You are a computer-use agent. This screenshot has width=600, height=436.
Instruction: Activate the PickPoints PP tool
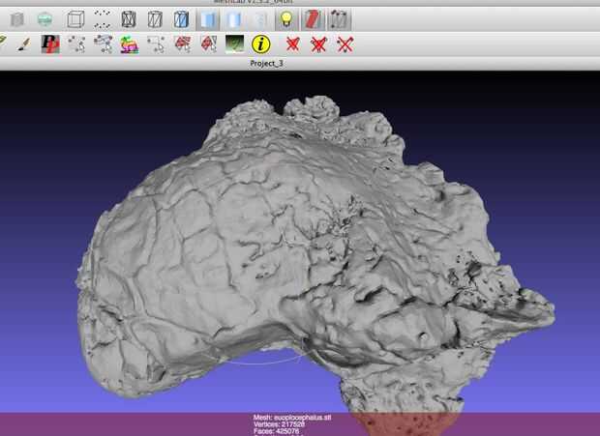tap(50, 44)
